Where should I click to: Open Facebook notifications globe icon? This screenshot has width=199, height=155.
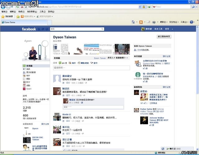[x=47, y=29]
